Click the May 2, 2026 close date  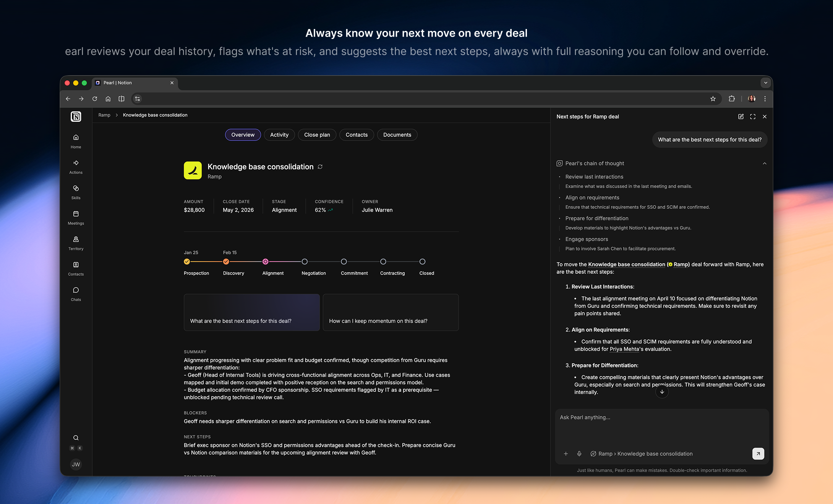(238, 210)
